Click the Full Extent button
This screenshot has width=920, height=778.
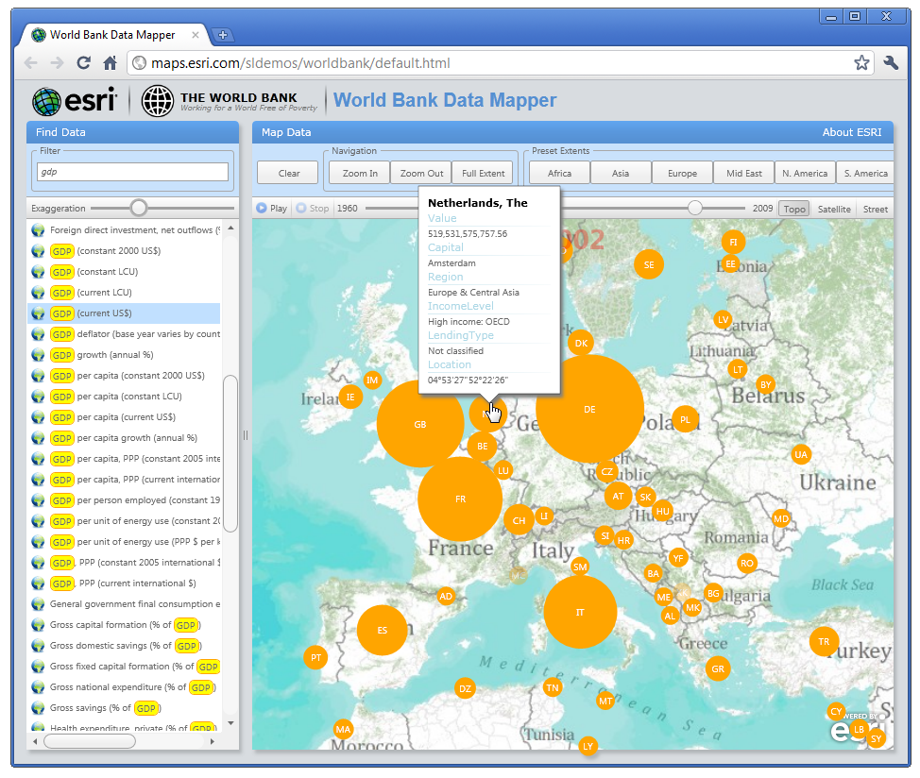(483, 173)
